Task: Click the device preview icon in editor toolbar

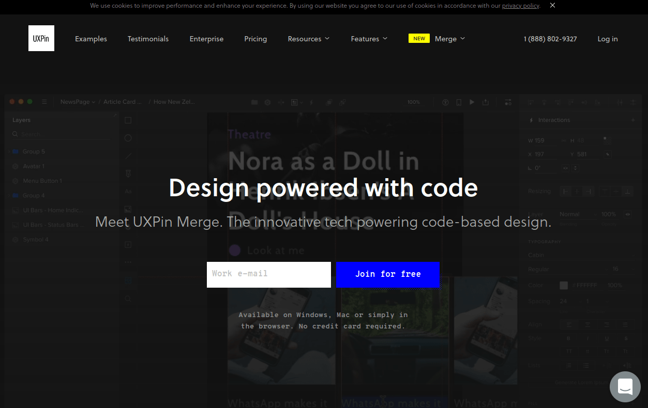Action: [459, 102]
